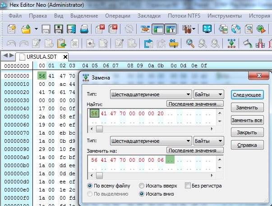Image resolution: width=272 pixels, height=206 pixels.
Task: Click the Redo arrow icon
Action: tap(24, 43)
